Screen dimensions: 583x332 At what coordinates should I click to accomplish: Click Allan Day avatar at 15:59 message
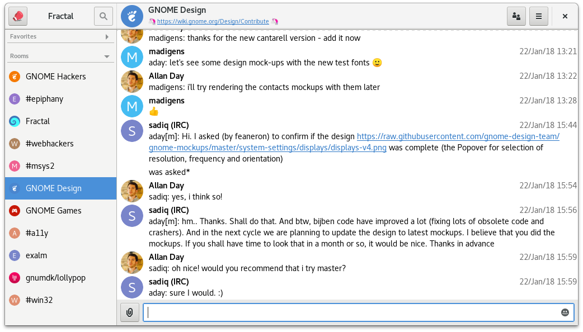(x=132, y=263)
